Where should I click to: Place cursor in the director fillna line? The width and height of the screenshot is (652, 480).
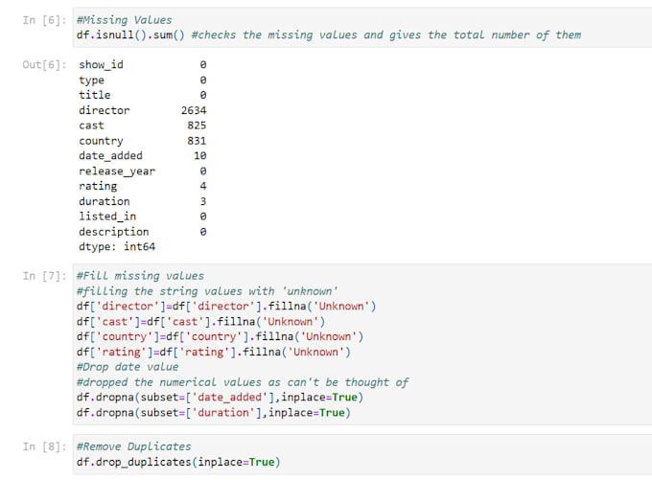pyautogui.click(x=226, y=307)
